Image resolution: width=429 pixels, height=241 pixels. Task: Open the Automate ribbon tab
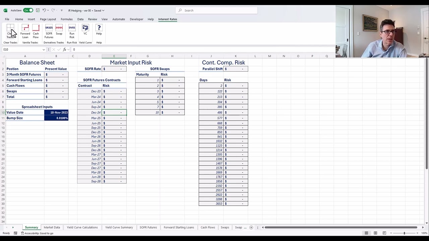coord(119,19)
